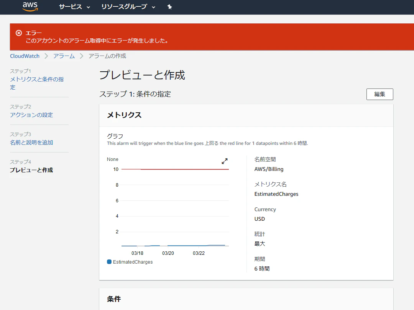Expand the graph with the enlarge arrows icon
This screenshot has height=310, width=414.
pyautogui.click(x=224, y=161)
